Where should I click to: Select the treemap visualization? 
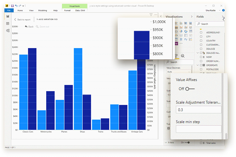pos(191,31)
